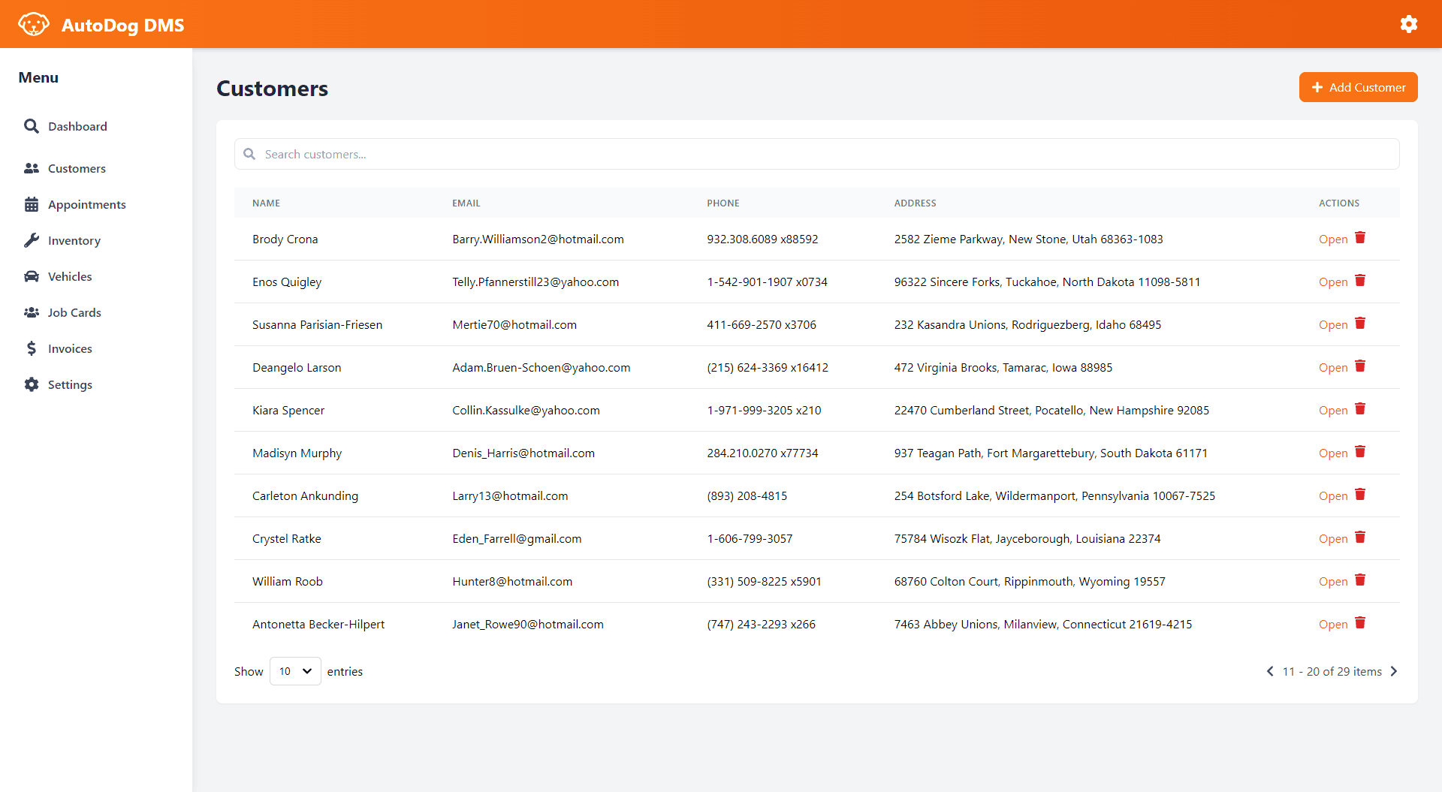Screen dimensions: 1442x792
Task: Open the Inventory sidebar item
Action: coord(74,240)
